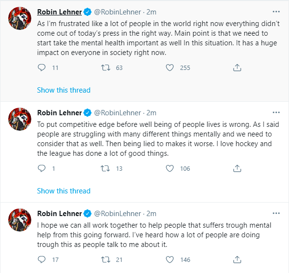The height and width of the screenshot is (273, 289).
Task: Share the tweet about competitive edge
Action: point(237,168)
